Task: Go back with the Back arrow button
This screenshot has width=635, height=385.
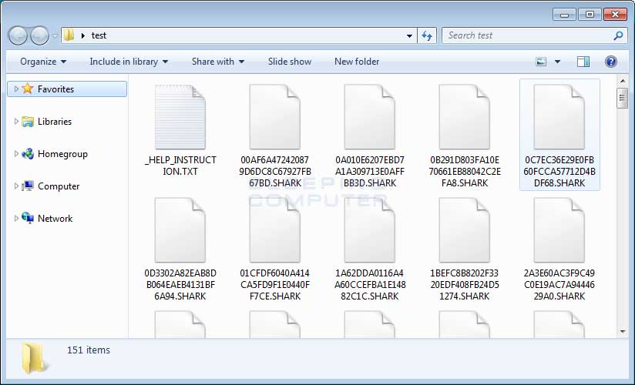Action: point(18,35)
